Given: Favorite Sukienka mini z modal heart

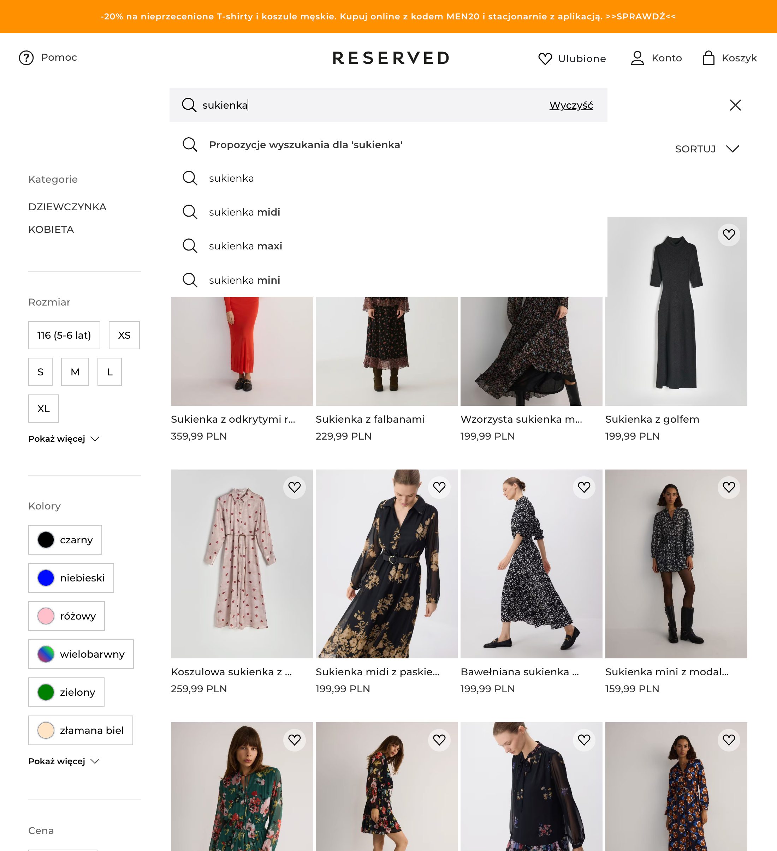Looking at the screenshot, I should point(728,488).
